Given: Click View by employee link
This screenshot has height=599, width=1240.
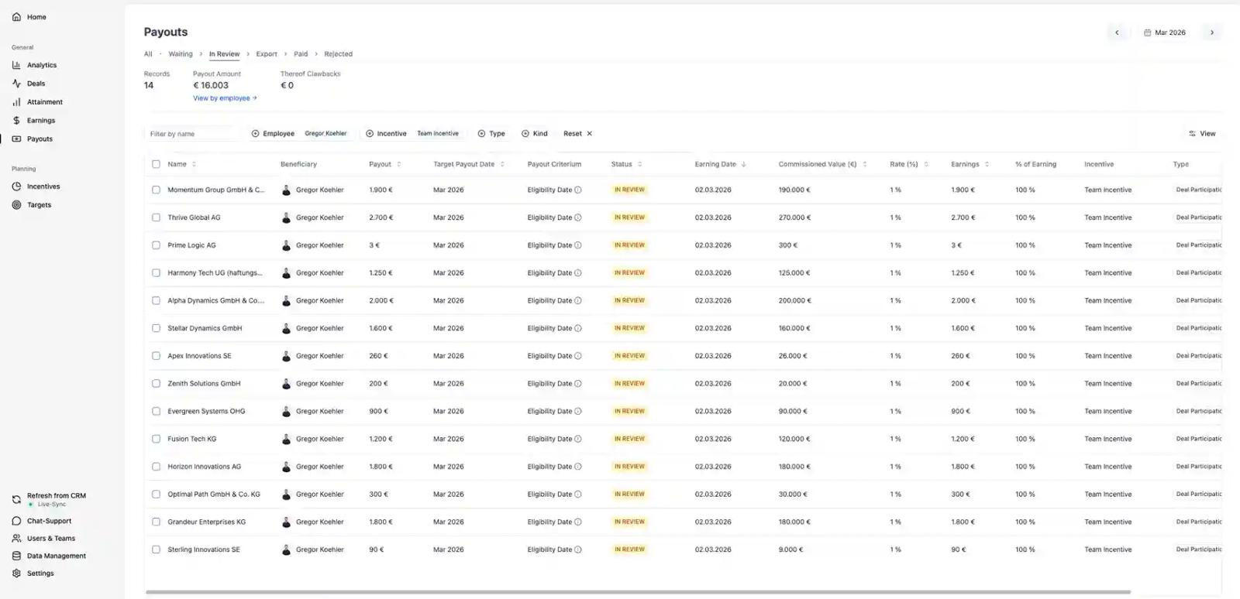Looking at the screenshot, I should (x=225, y=98).
